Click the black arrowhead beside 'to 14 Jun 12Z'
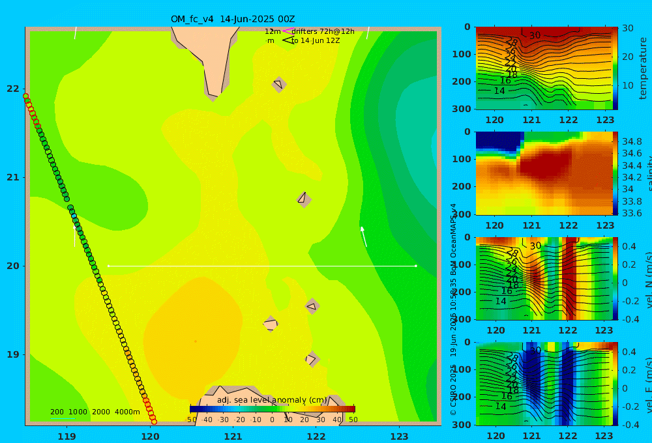Viewport: 652px width, 443px height. 288,40
